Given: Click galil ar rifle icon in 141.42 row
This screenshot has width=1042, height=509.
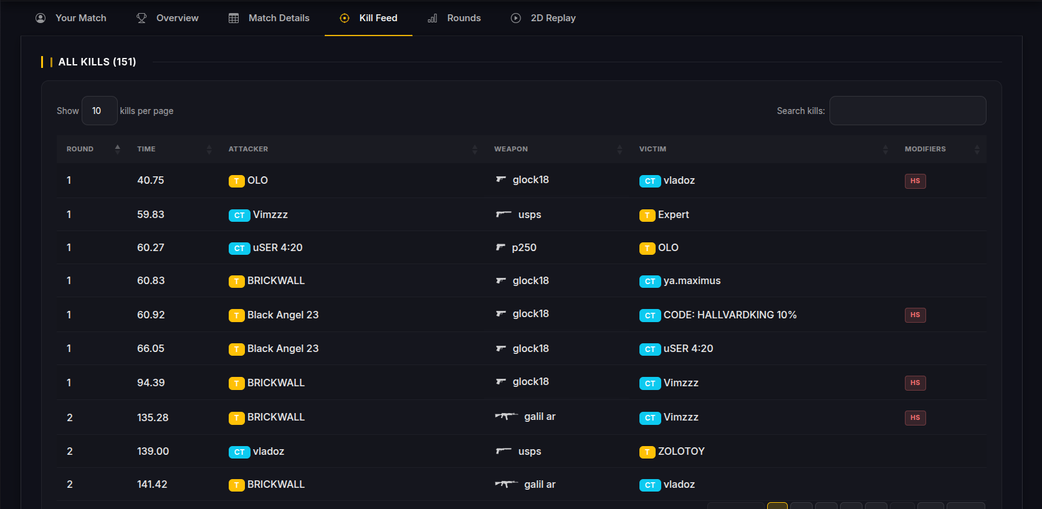Looking at the screenshot, I should tap(507, 484).
